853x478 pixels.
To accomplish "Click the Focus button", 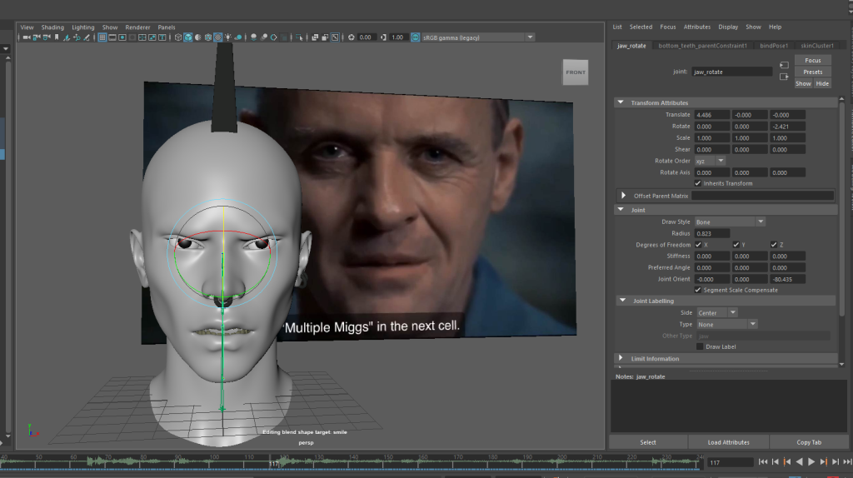I will 813,60.
